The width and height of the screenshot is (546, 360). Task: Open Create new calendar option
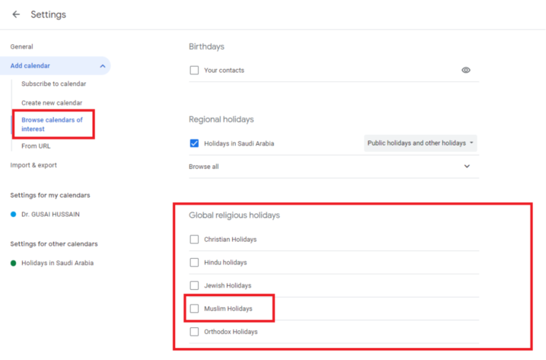52,103
